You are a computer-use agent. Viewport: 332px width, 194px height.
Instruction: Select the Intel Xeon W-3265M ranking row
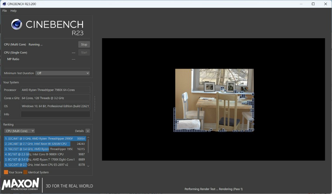click(x=45, y=144)
